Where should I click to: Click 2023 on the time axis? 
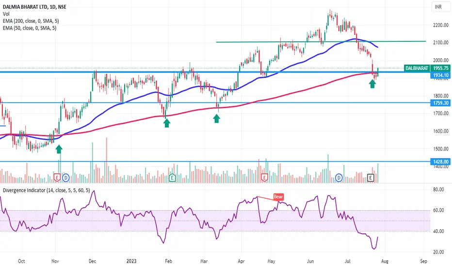(131, 261)
